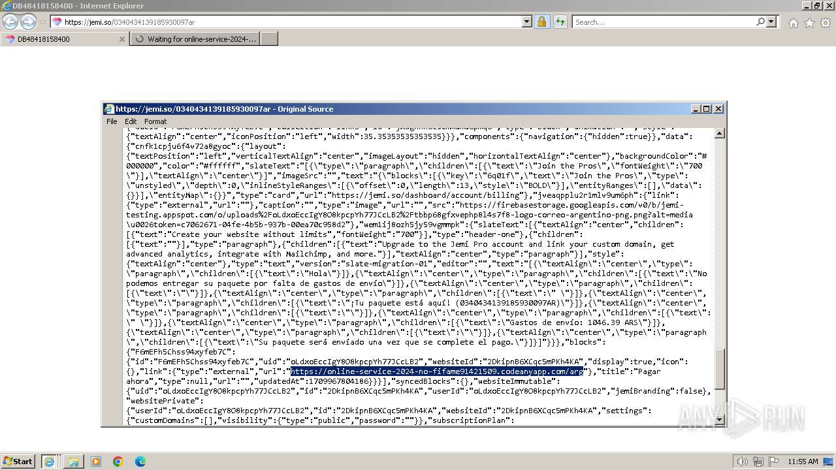The height and width of the screenshot is (470, 836).
Task: Click the network icon in system tray
Action: coord(758,462)
